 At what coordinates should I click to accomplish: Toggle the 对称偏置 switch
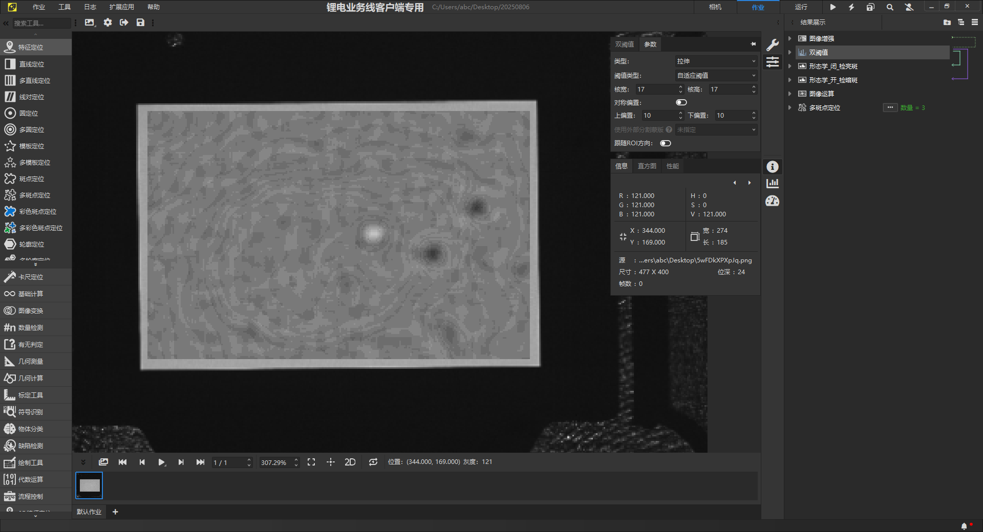coord(681,102)
